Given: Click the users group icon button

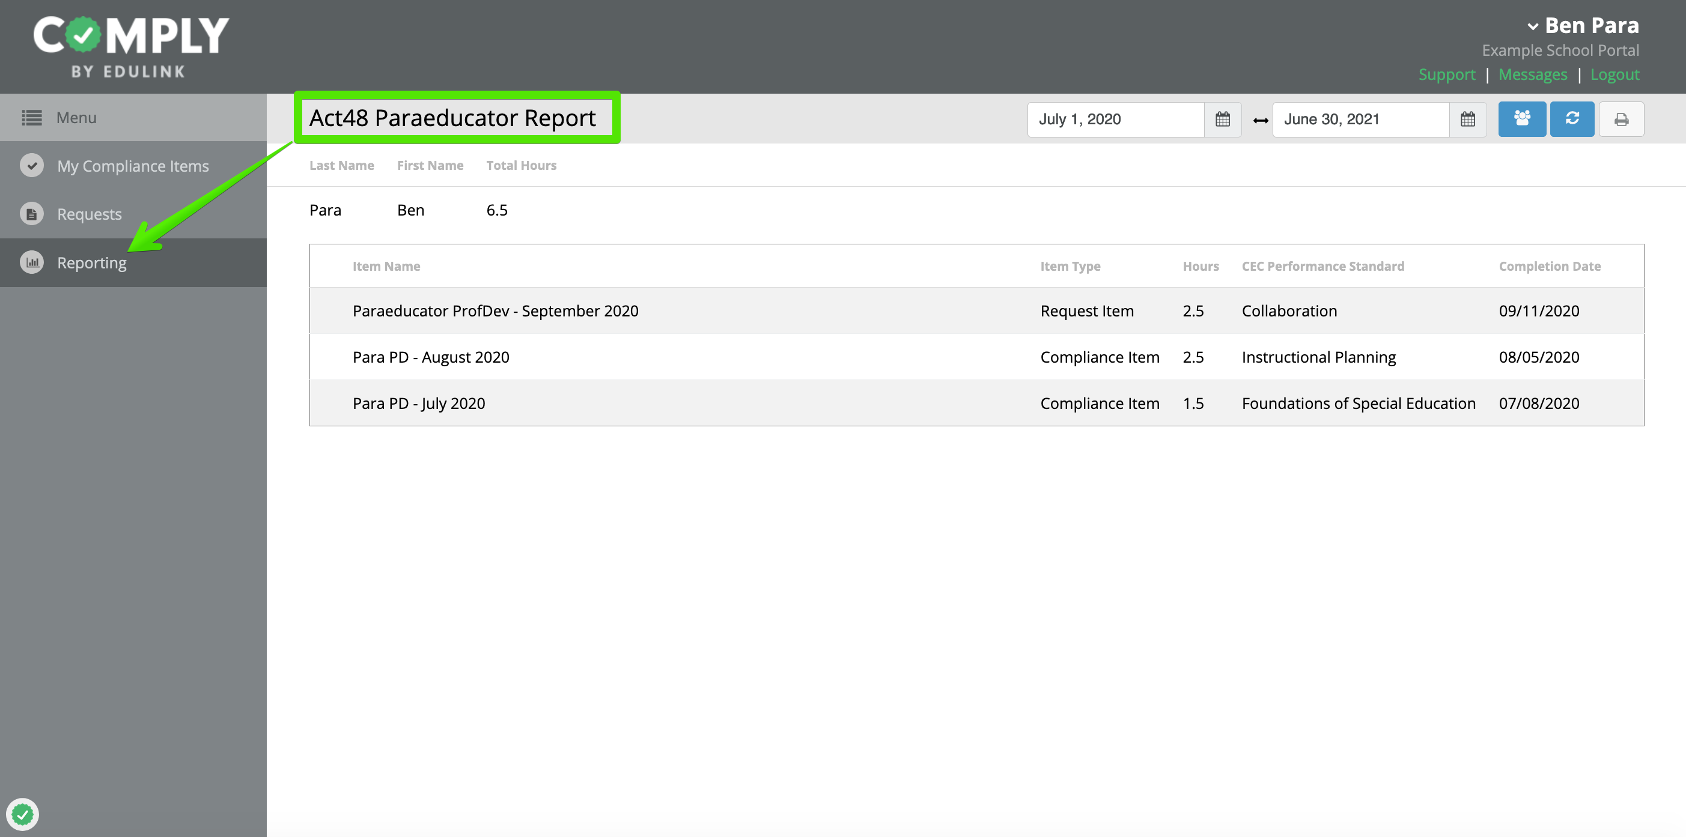Looking at the screenshot, I should (x=1522, y=119).
